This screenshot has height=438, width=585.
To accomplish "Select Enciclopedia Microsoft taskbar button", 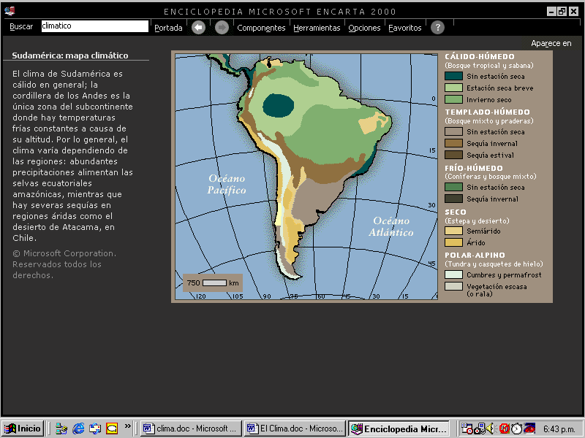I will tap(399, 429).
